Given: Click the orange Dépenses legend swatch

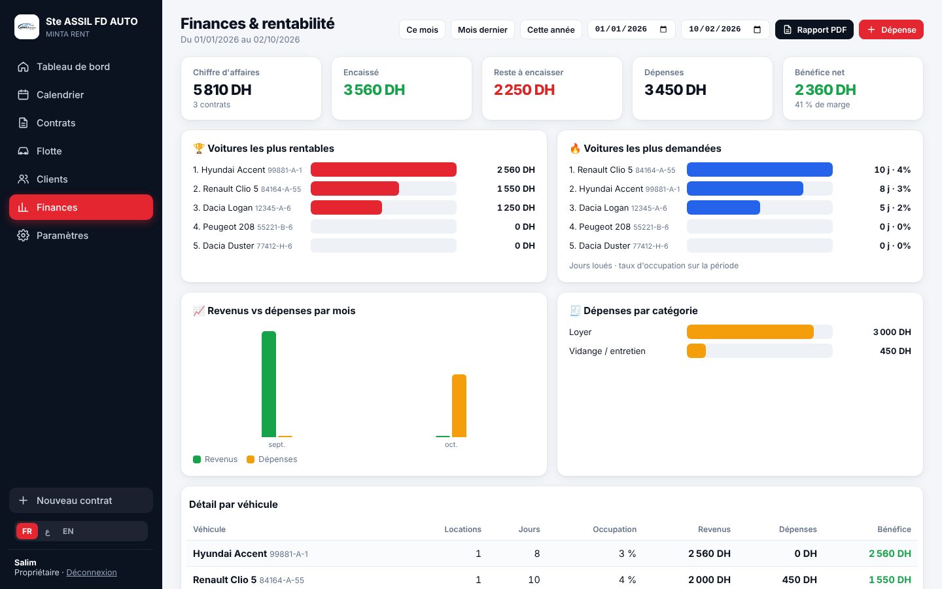Looking at the screenshot, I should (x=251, y=459).
